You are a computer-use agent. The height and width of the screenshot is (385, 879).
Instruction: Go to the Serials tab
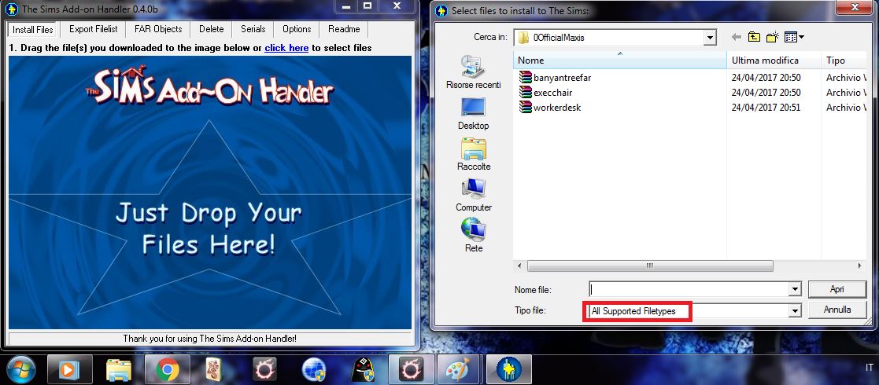coord(253,29)
